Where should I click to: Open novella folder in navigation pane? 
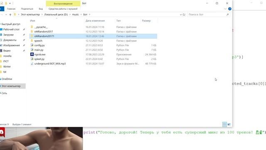(7, 56)
